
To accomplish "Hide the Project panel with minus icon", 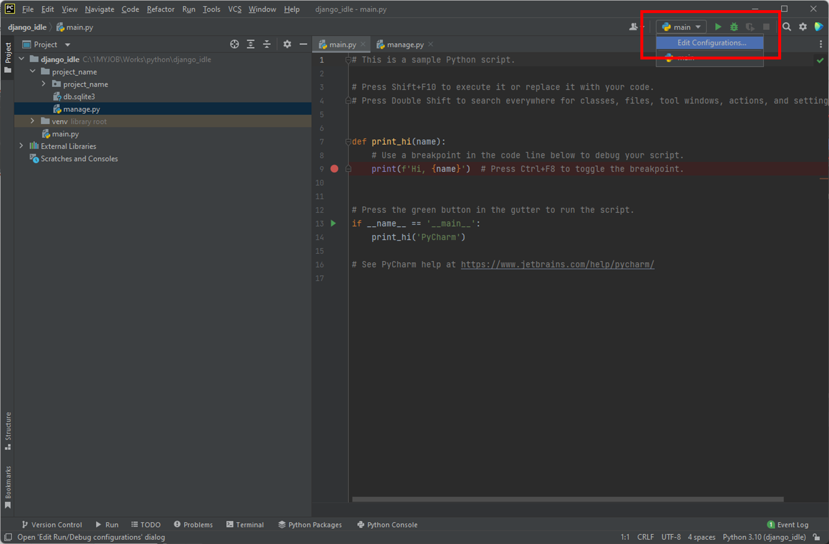I will pyautogui.click(x=303, y=44).
